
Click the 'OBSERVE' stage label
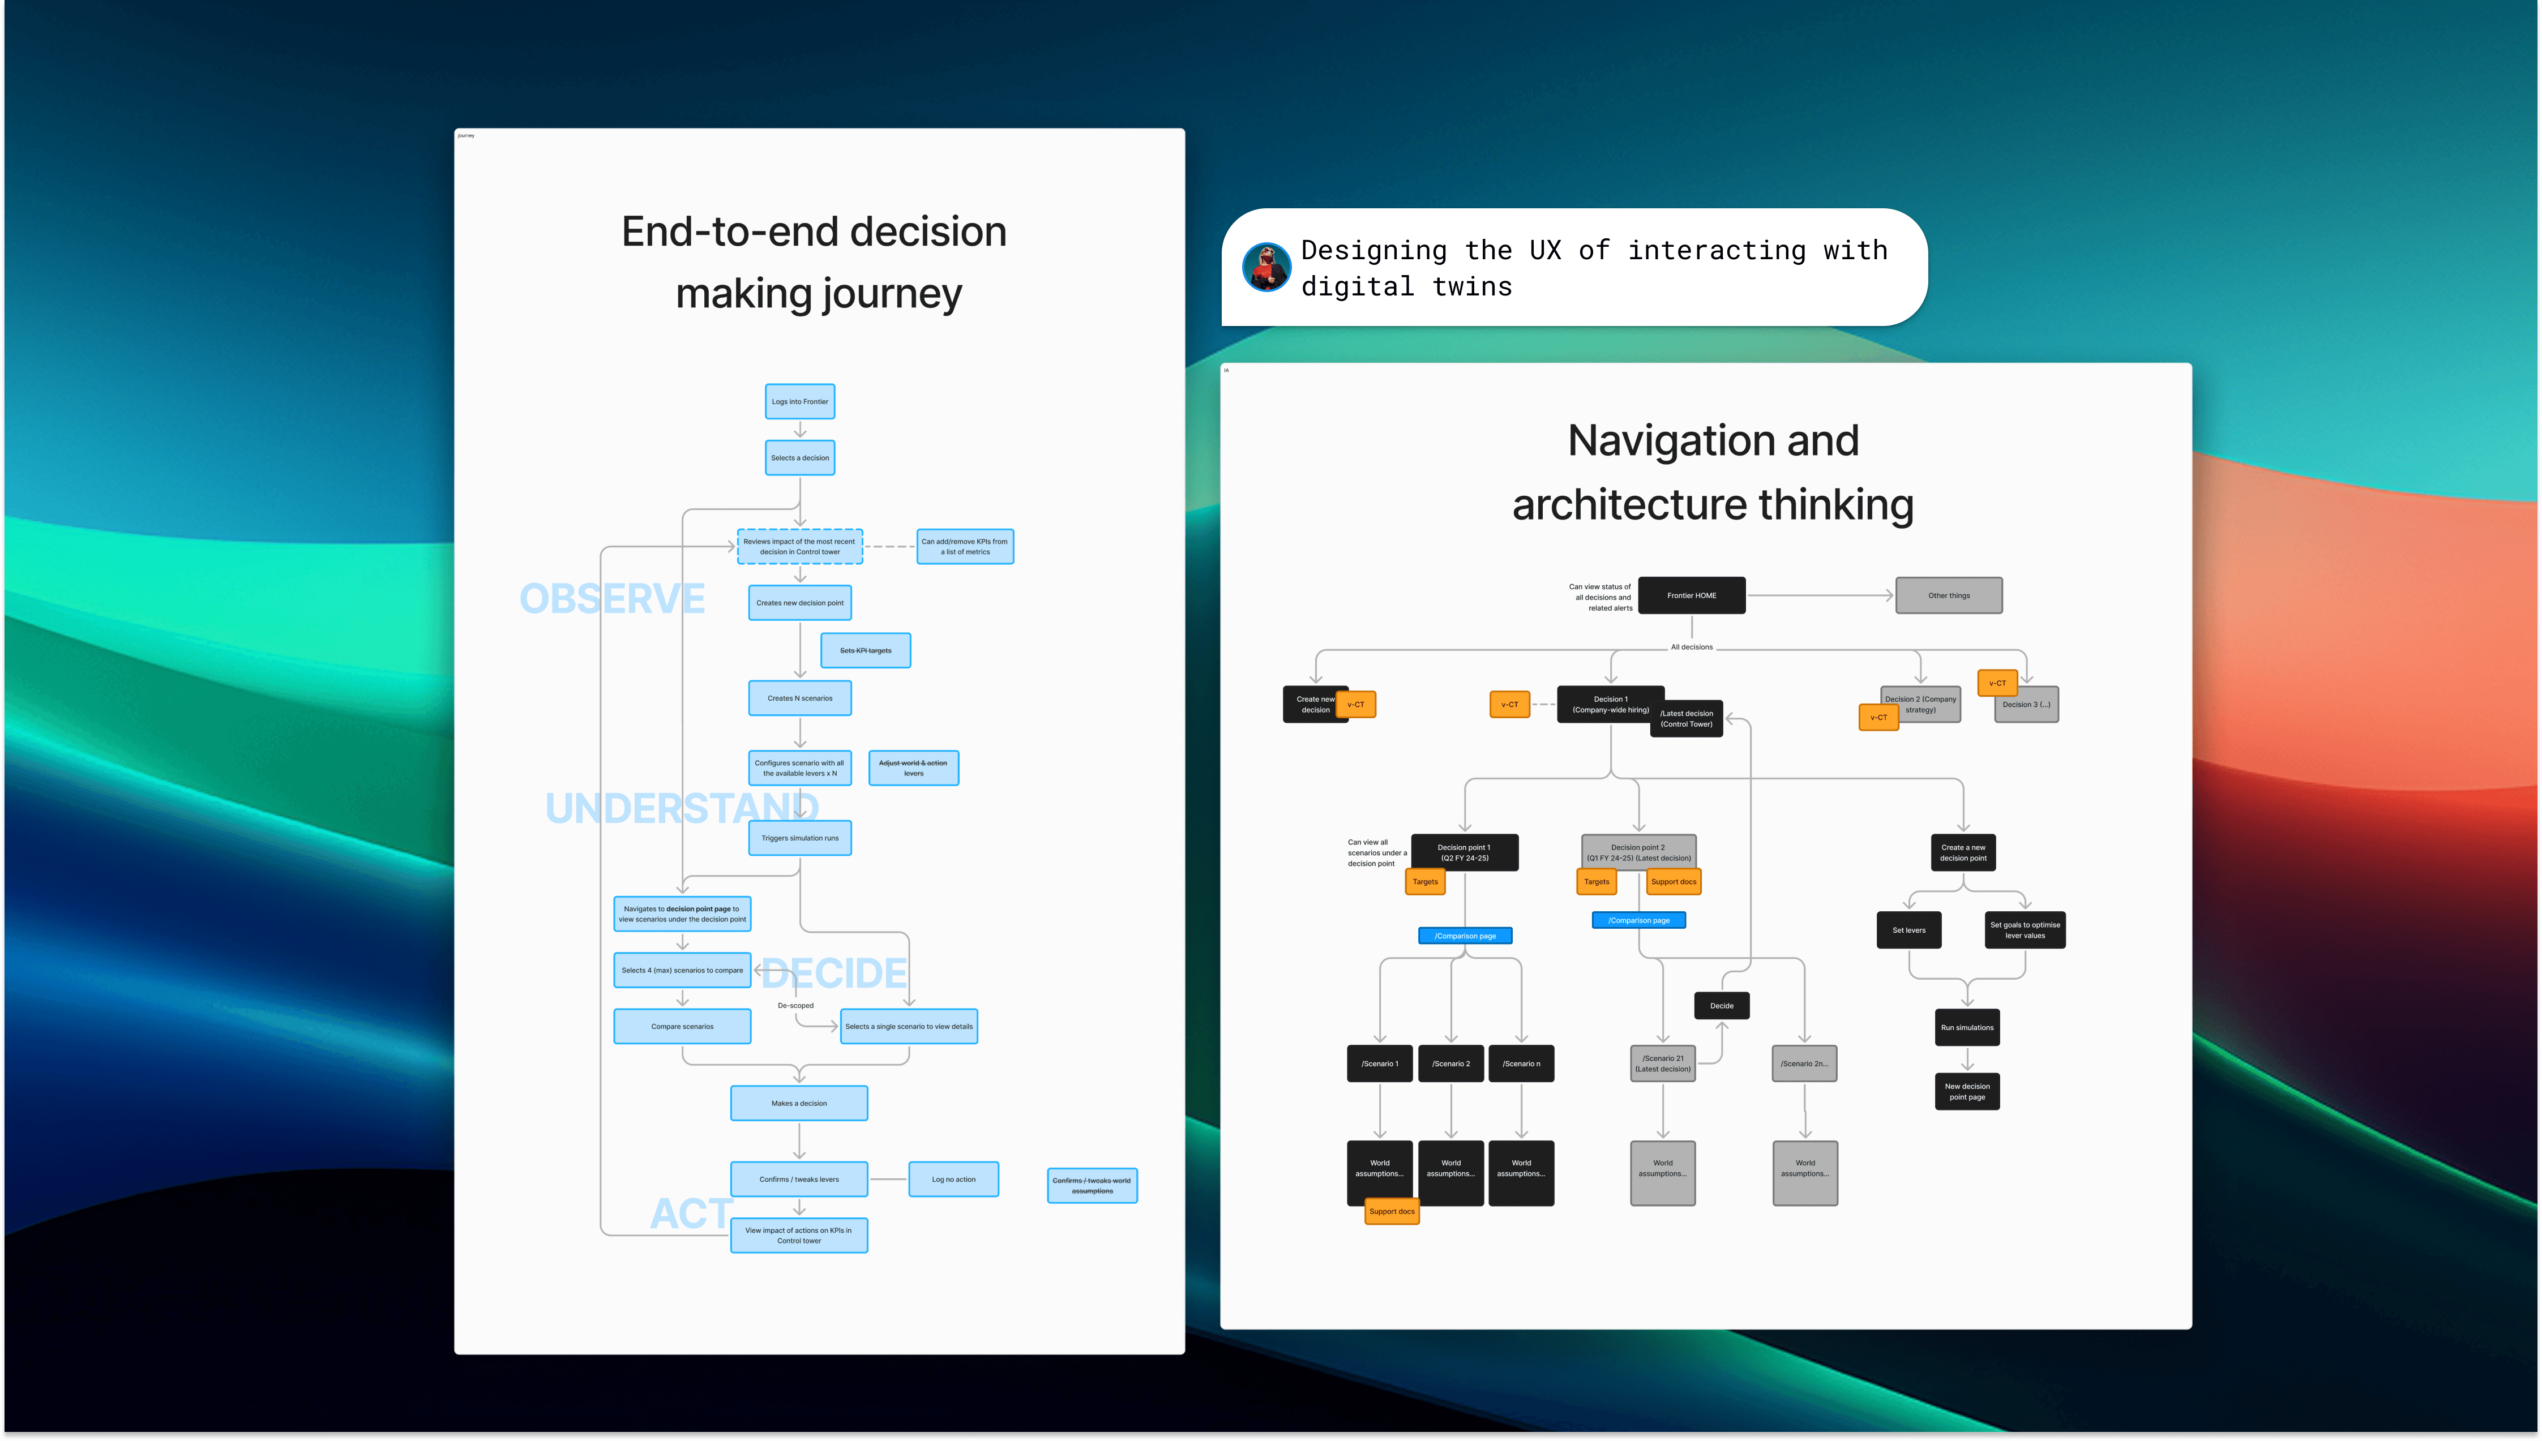click(x=613, y=599)
